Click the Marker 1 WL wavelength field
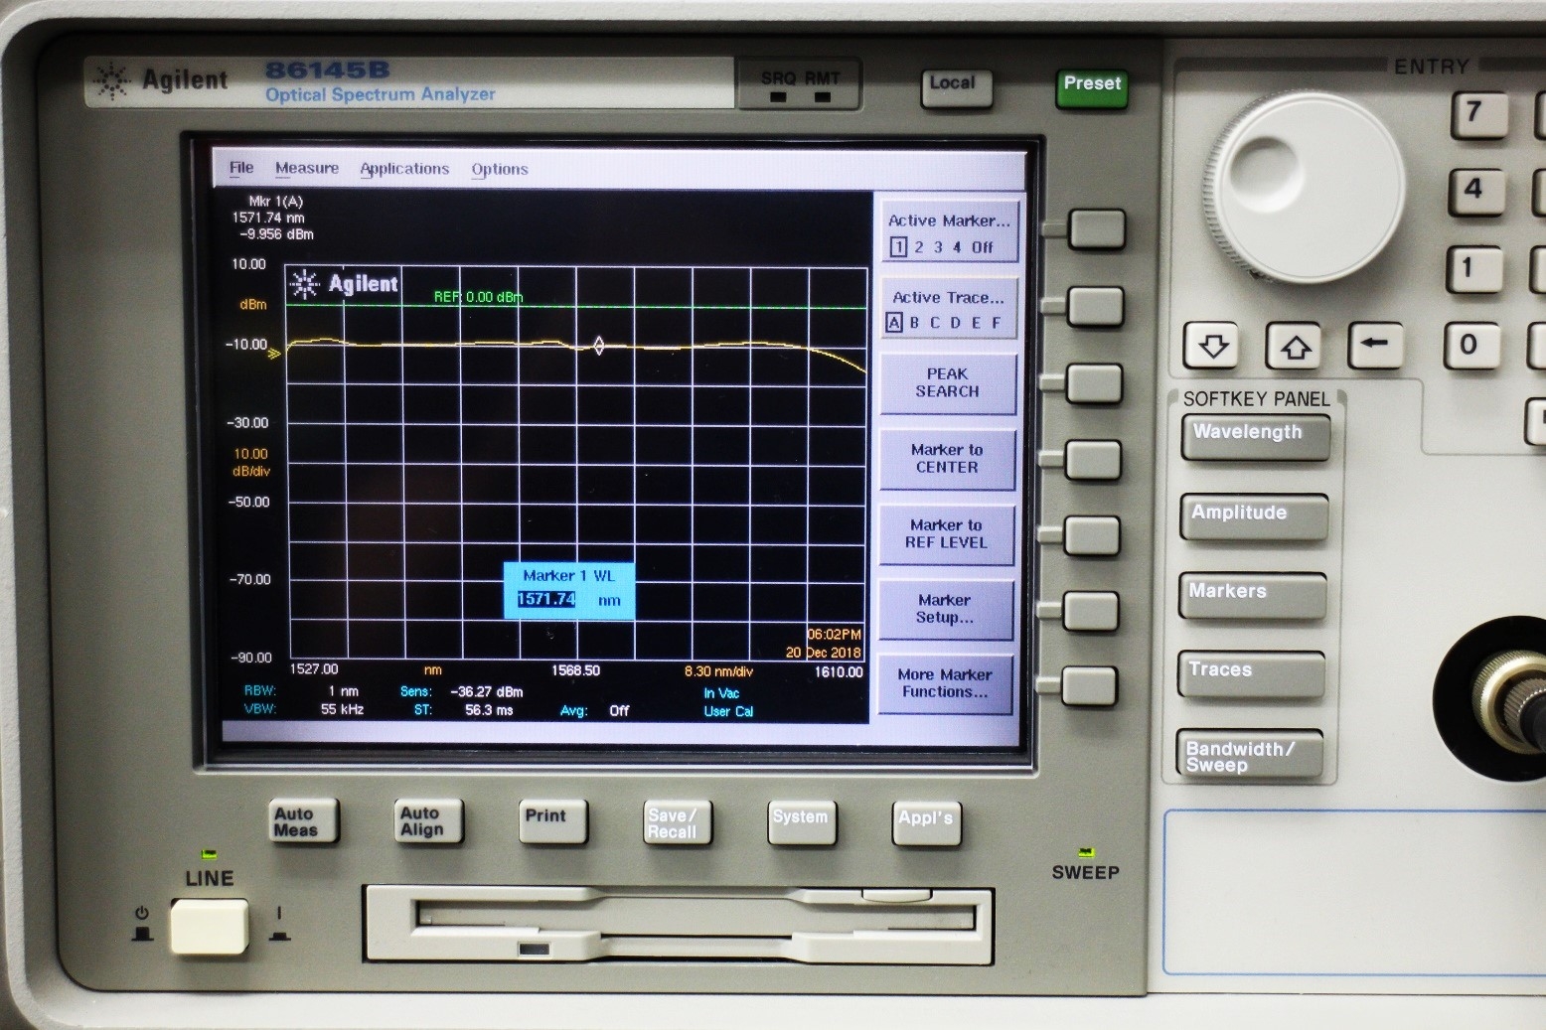1546x1030 pixels. [x=546, y=600]
